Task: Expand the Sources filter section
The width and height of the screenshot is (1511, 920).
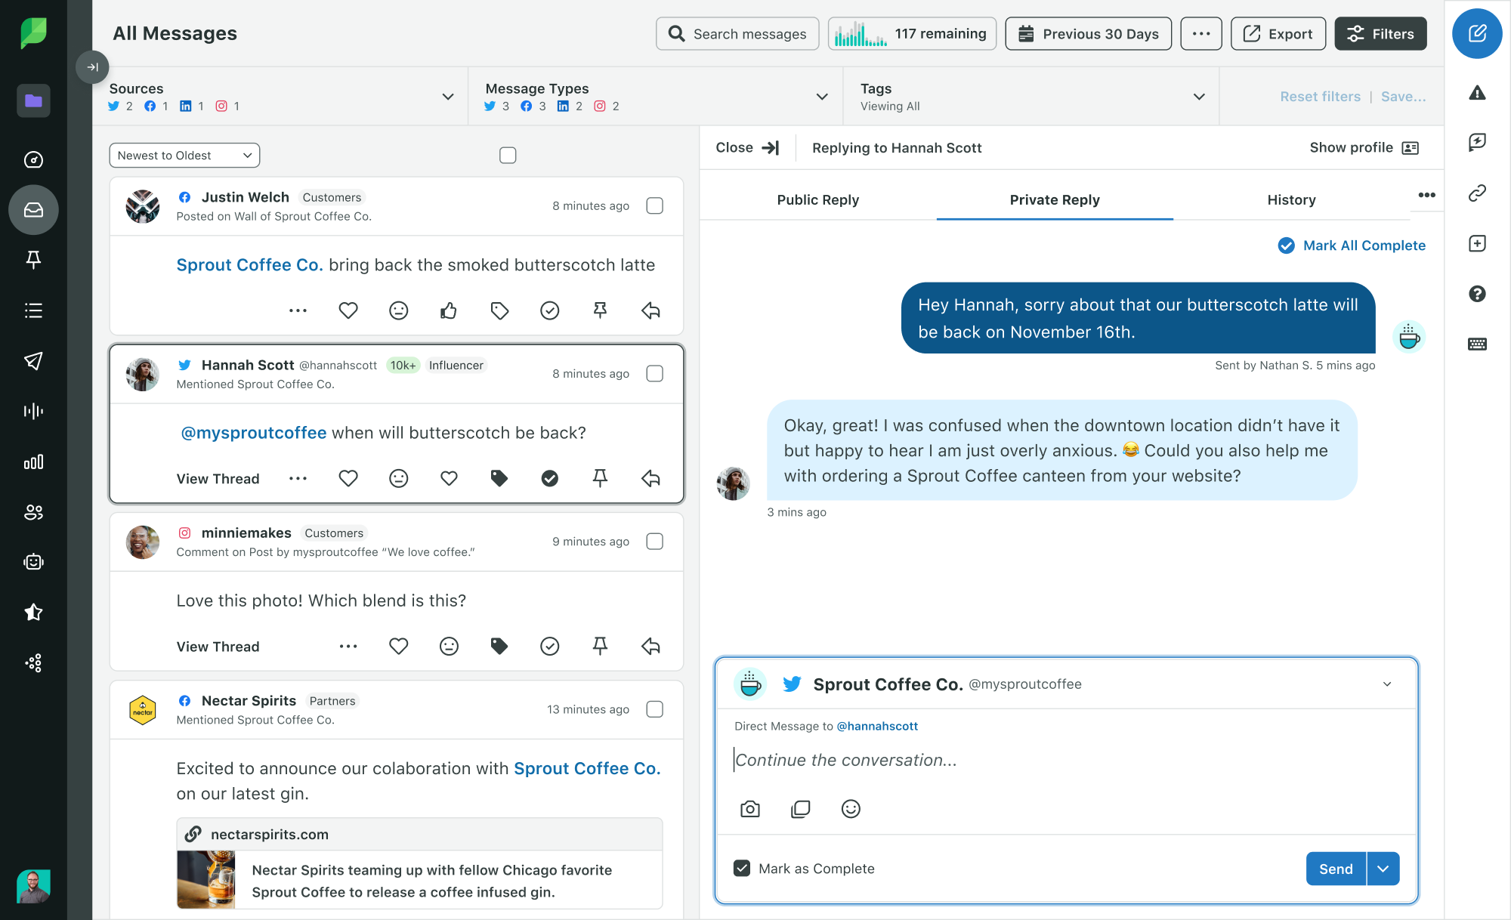Action: [447, 97]
